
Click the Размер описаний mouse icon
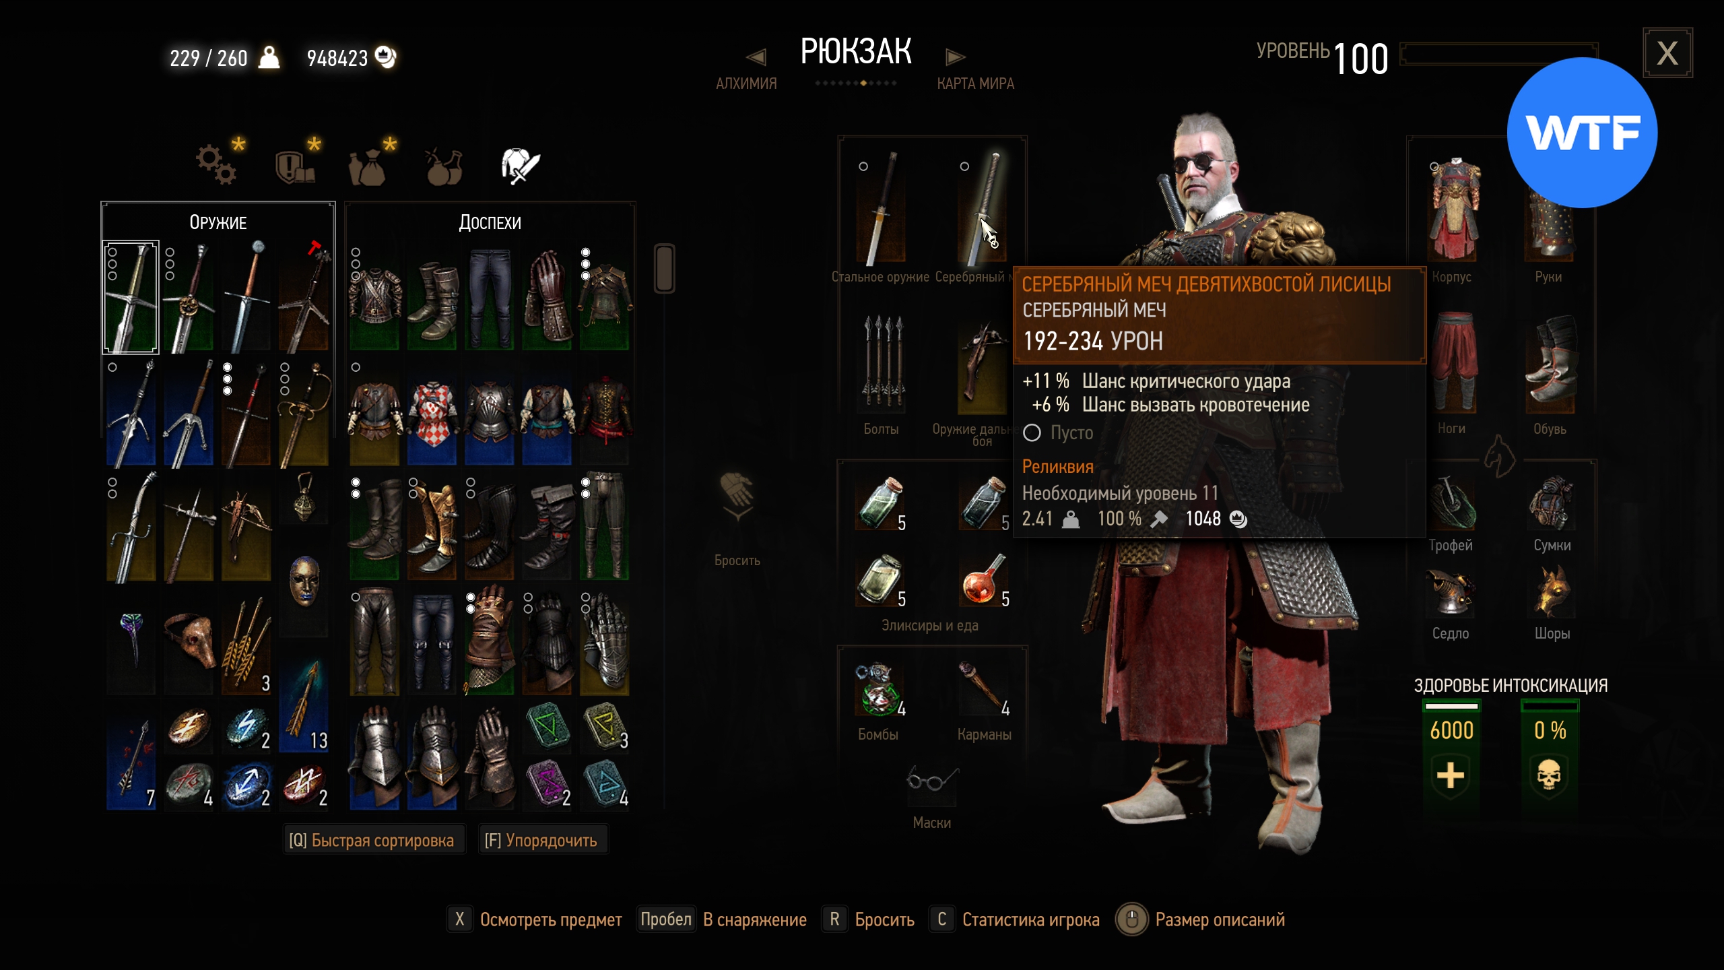click(x=1132, y=919)
